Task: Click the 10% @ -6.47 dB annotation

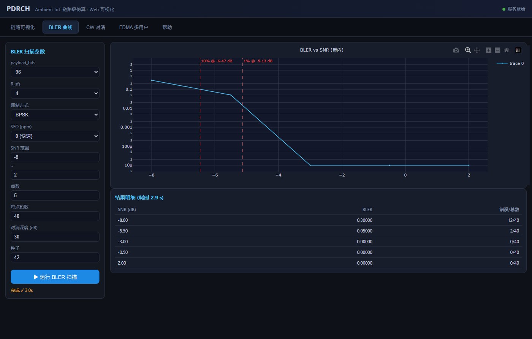Action: point(217,61)
